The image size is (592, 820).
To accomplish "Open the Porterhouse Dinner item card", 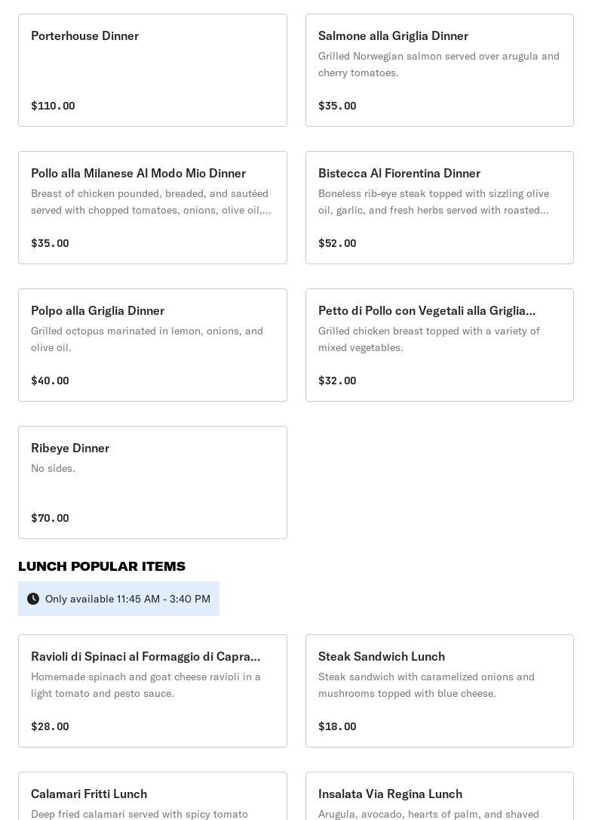I will pyautogui.click(x=152, y=70).
